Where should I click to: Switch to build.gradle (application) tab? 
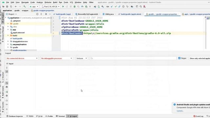(131, 14)
